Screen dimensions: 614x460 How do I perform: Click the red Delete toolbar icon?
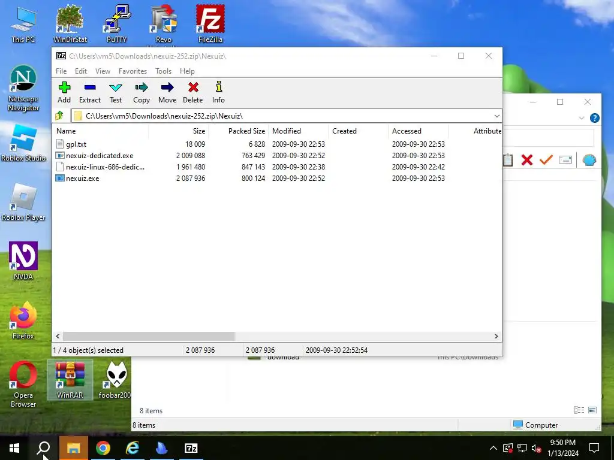(193, 93)
